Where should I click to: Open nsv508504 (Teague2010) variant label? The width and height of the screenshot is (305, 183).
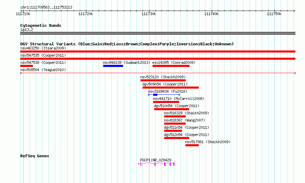pos(43,70)
